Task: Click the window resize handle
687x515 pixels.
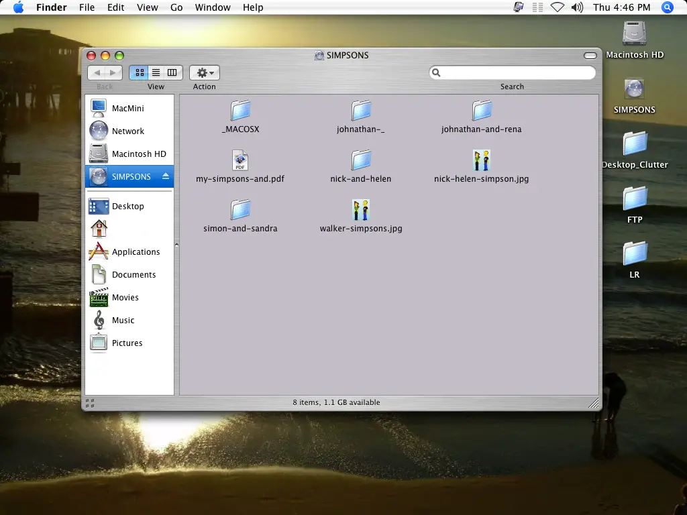Action: coord(594,403)
